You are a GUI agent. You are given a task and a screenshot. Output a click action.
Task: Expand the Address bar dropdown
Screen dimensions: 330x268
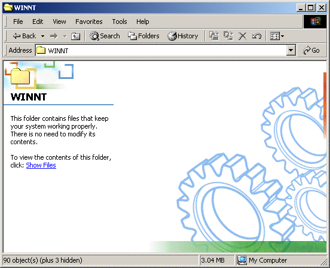pyautogui.click(x=291, y=50)
